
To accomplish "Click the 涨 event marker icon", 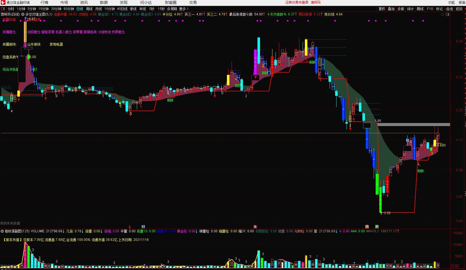I will 255,227.
